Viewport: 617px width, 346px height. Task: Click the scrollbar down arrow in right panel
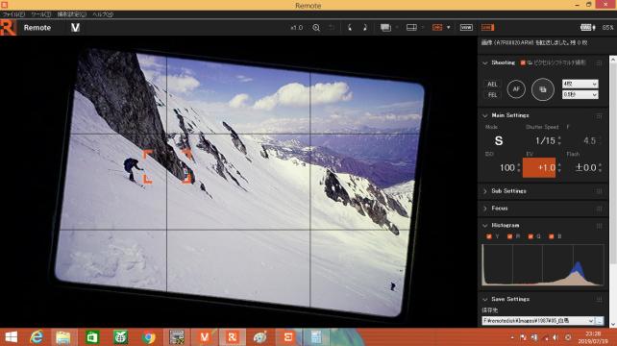pos(613,324)
